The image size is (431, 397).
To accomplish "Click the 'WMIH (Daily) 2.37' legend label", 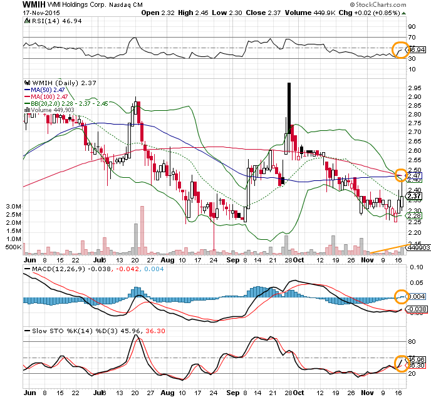I will 64,83.
